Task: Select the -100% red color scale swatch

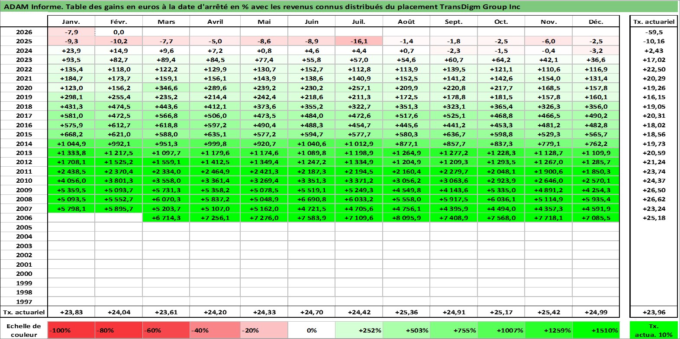Action: click(71, 330)
